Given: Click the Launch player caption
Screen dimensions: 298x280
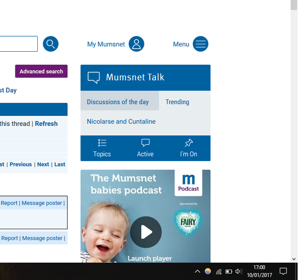Looking at the screenshot, I should (149, 258).
